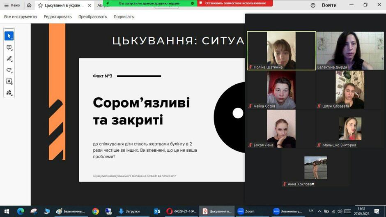Viewport: 386px width, 217px height.
Task: Expand the hidden system tray icons chevron
Action: click(x=319, y=211)
